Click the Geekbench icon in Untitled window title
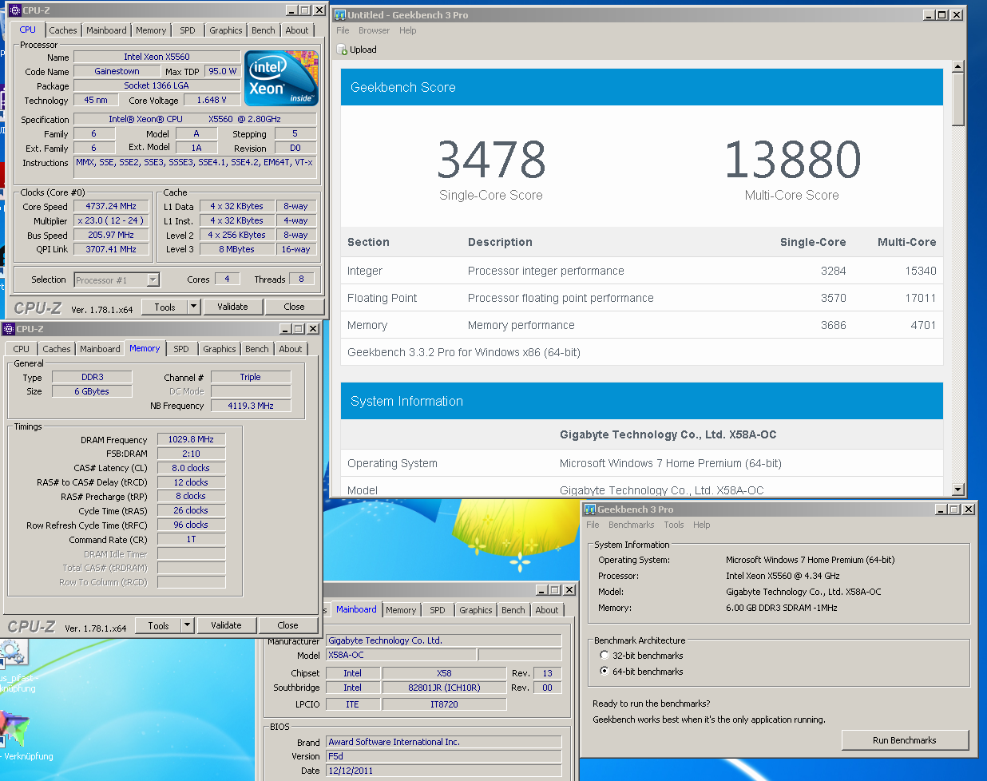 (340, 14)
